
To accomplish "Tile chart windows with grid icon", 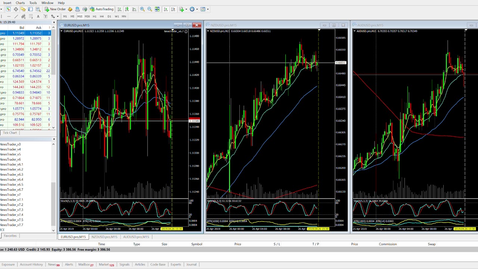I will click(157, 9).
